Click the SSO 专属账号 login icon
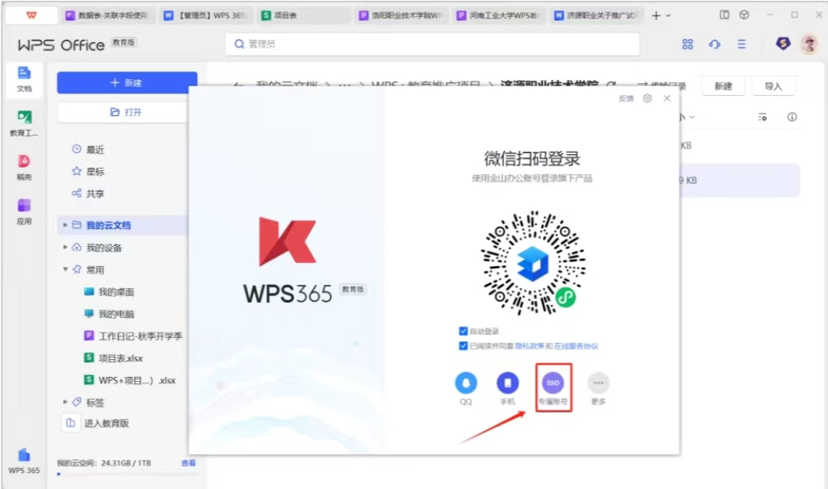This screenshot has height=489, width=828. (x=553, y=383)
